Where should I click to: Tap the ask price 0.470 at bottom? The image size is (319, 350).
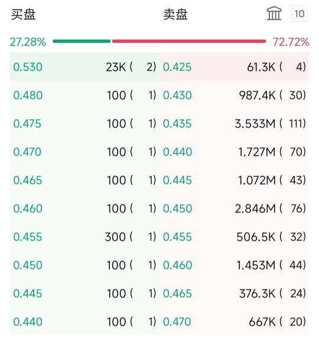tap(177, 322)
